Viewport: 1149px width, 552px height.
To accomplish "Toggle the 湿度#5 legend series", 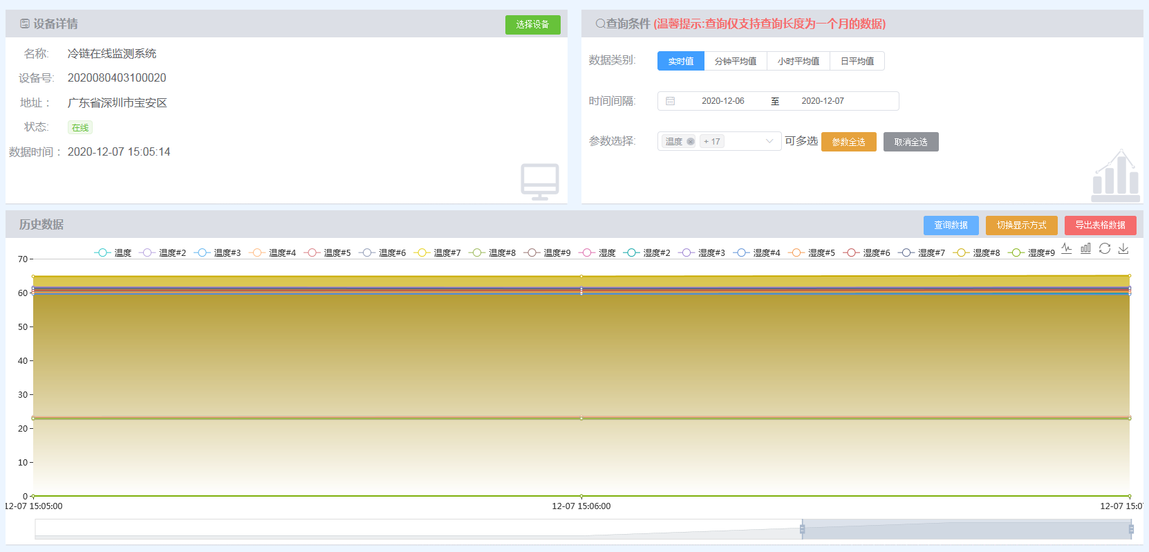I will [812, 253].
